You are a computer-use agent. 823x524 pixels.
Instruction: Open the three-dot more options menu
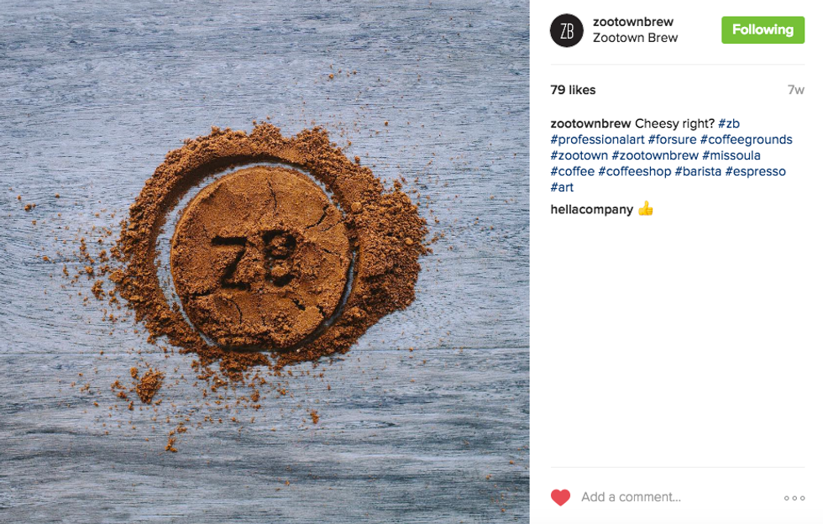pyautogui.click(x=794, y=498)
